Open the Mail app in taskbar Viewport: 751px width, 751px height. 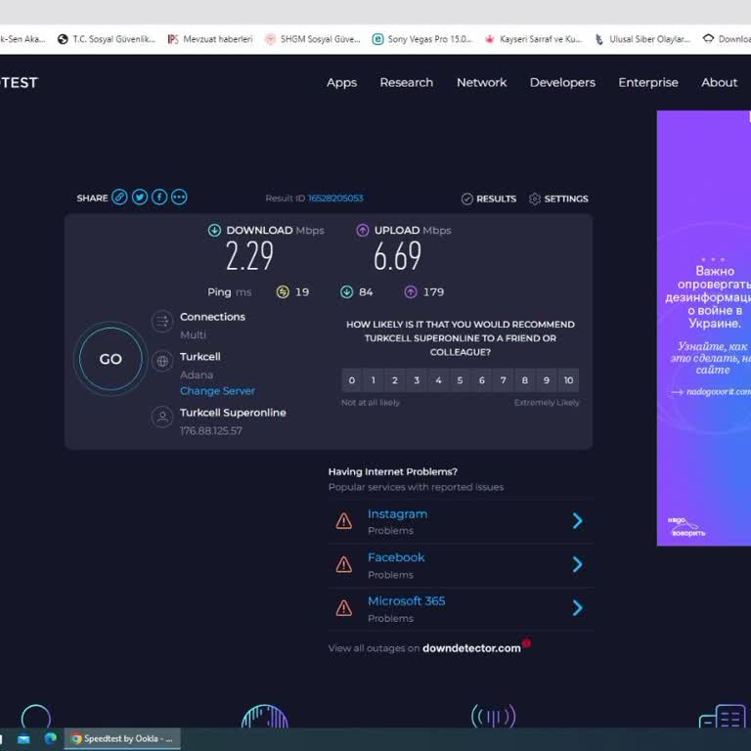[23, 739]
